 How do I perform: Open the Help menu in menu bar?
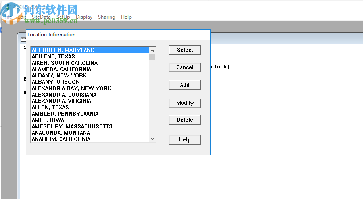tap(126, 17)
